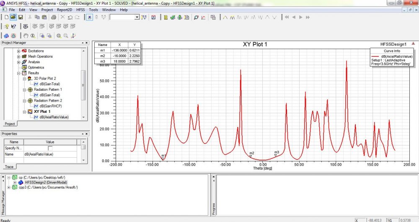Click the Copy icon in toolbar
The height and width of the screenshot is (222, 419).
click(x=37, y=17)
